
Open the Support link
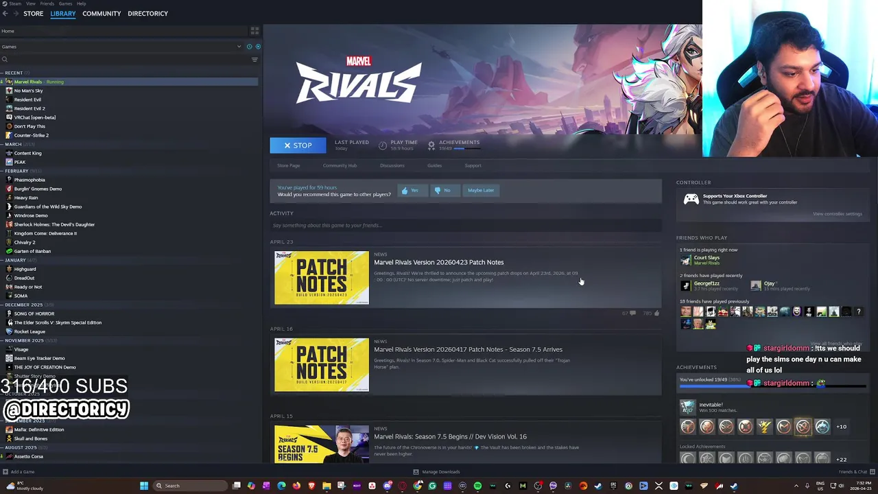pos(473,165)
